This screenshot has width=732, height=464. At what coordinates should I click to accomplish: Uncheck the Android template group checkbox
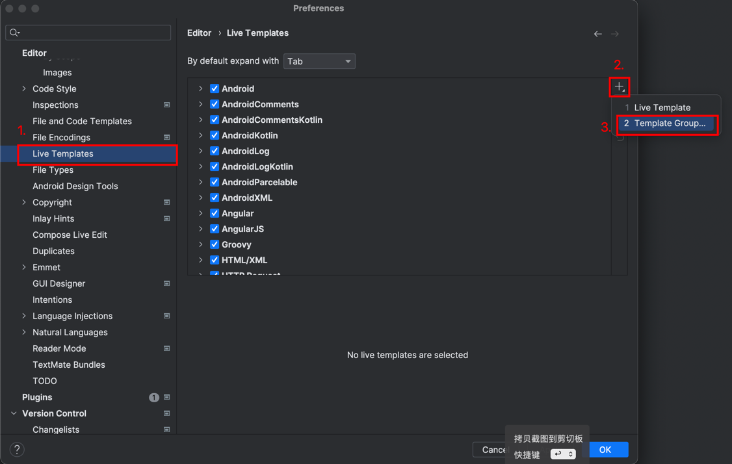pyautogui.click(x=215, y=88)
